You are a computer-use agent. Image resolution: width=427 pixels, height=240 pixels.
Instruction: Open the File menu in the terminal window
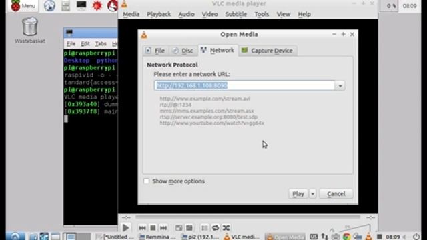click(x=71, y=43)
